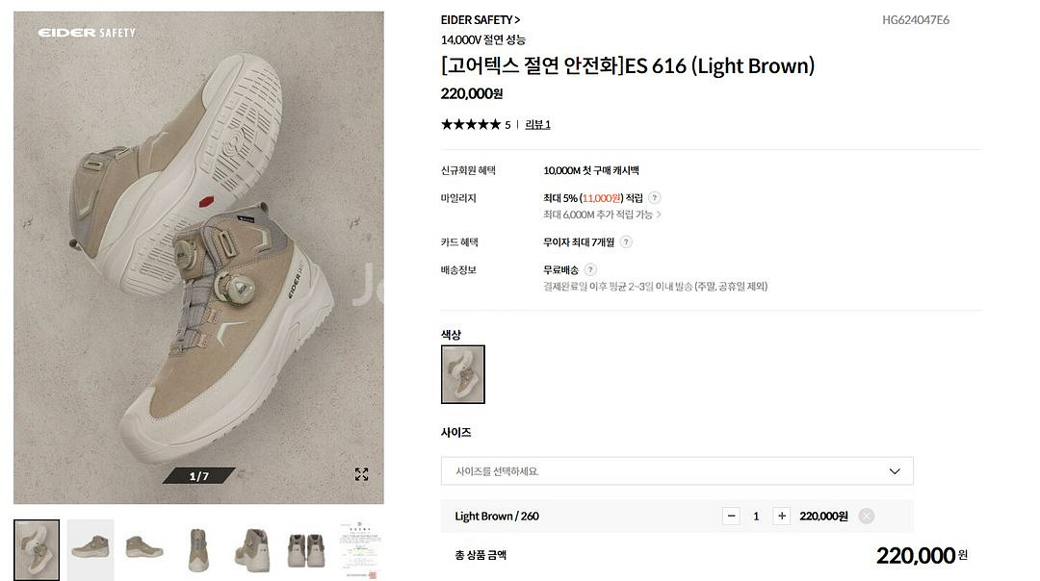The height and width of the screenshot is (581, 1040).
Task: Select the Light Brown color swatch
Action: click(463, 374)
